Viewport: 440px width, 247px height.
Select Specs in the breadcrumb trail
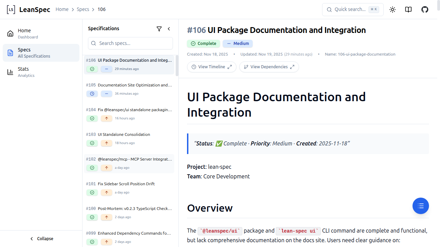pos(83,9)
